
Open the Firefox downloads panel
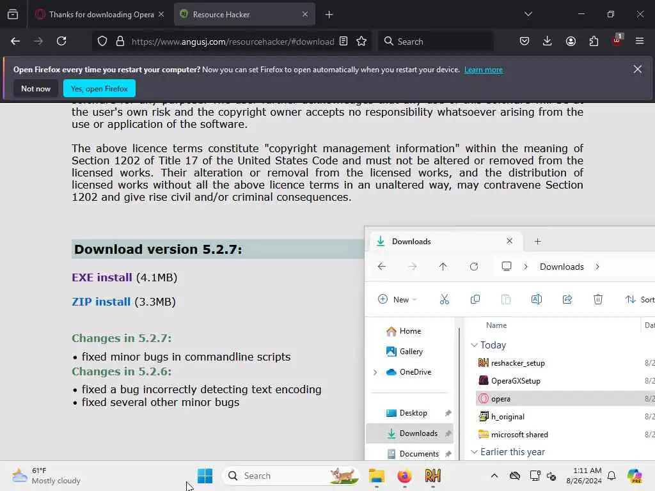[x=548, y=42]
